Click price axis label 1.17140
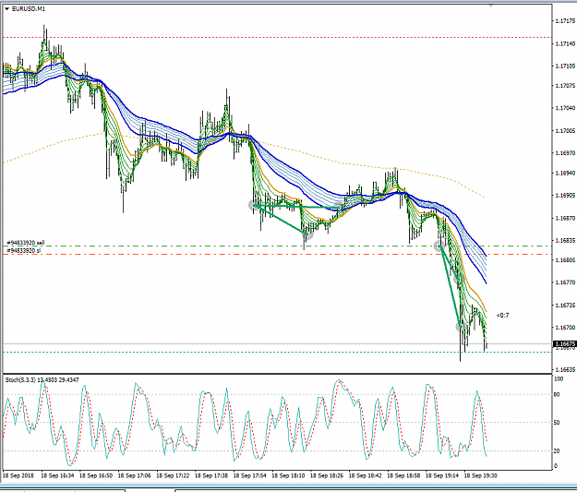 [x=565, y=43]
